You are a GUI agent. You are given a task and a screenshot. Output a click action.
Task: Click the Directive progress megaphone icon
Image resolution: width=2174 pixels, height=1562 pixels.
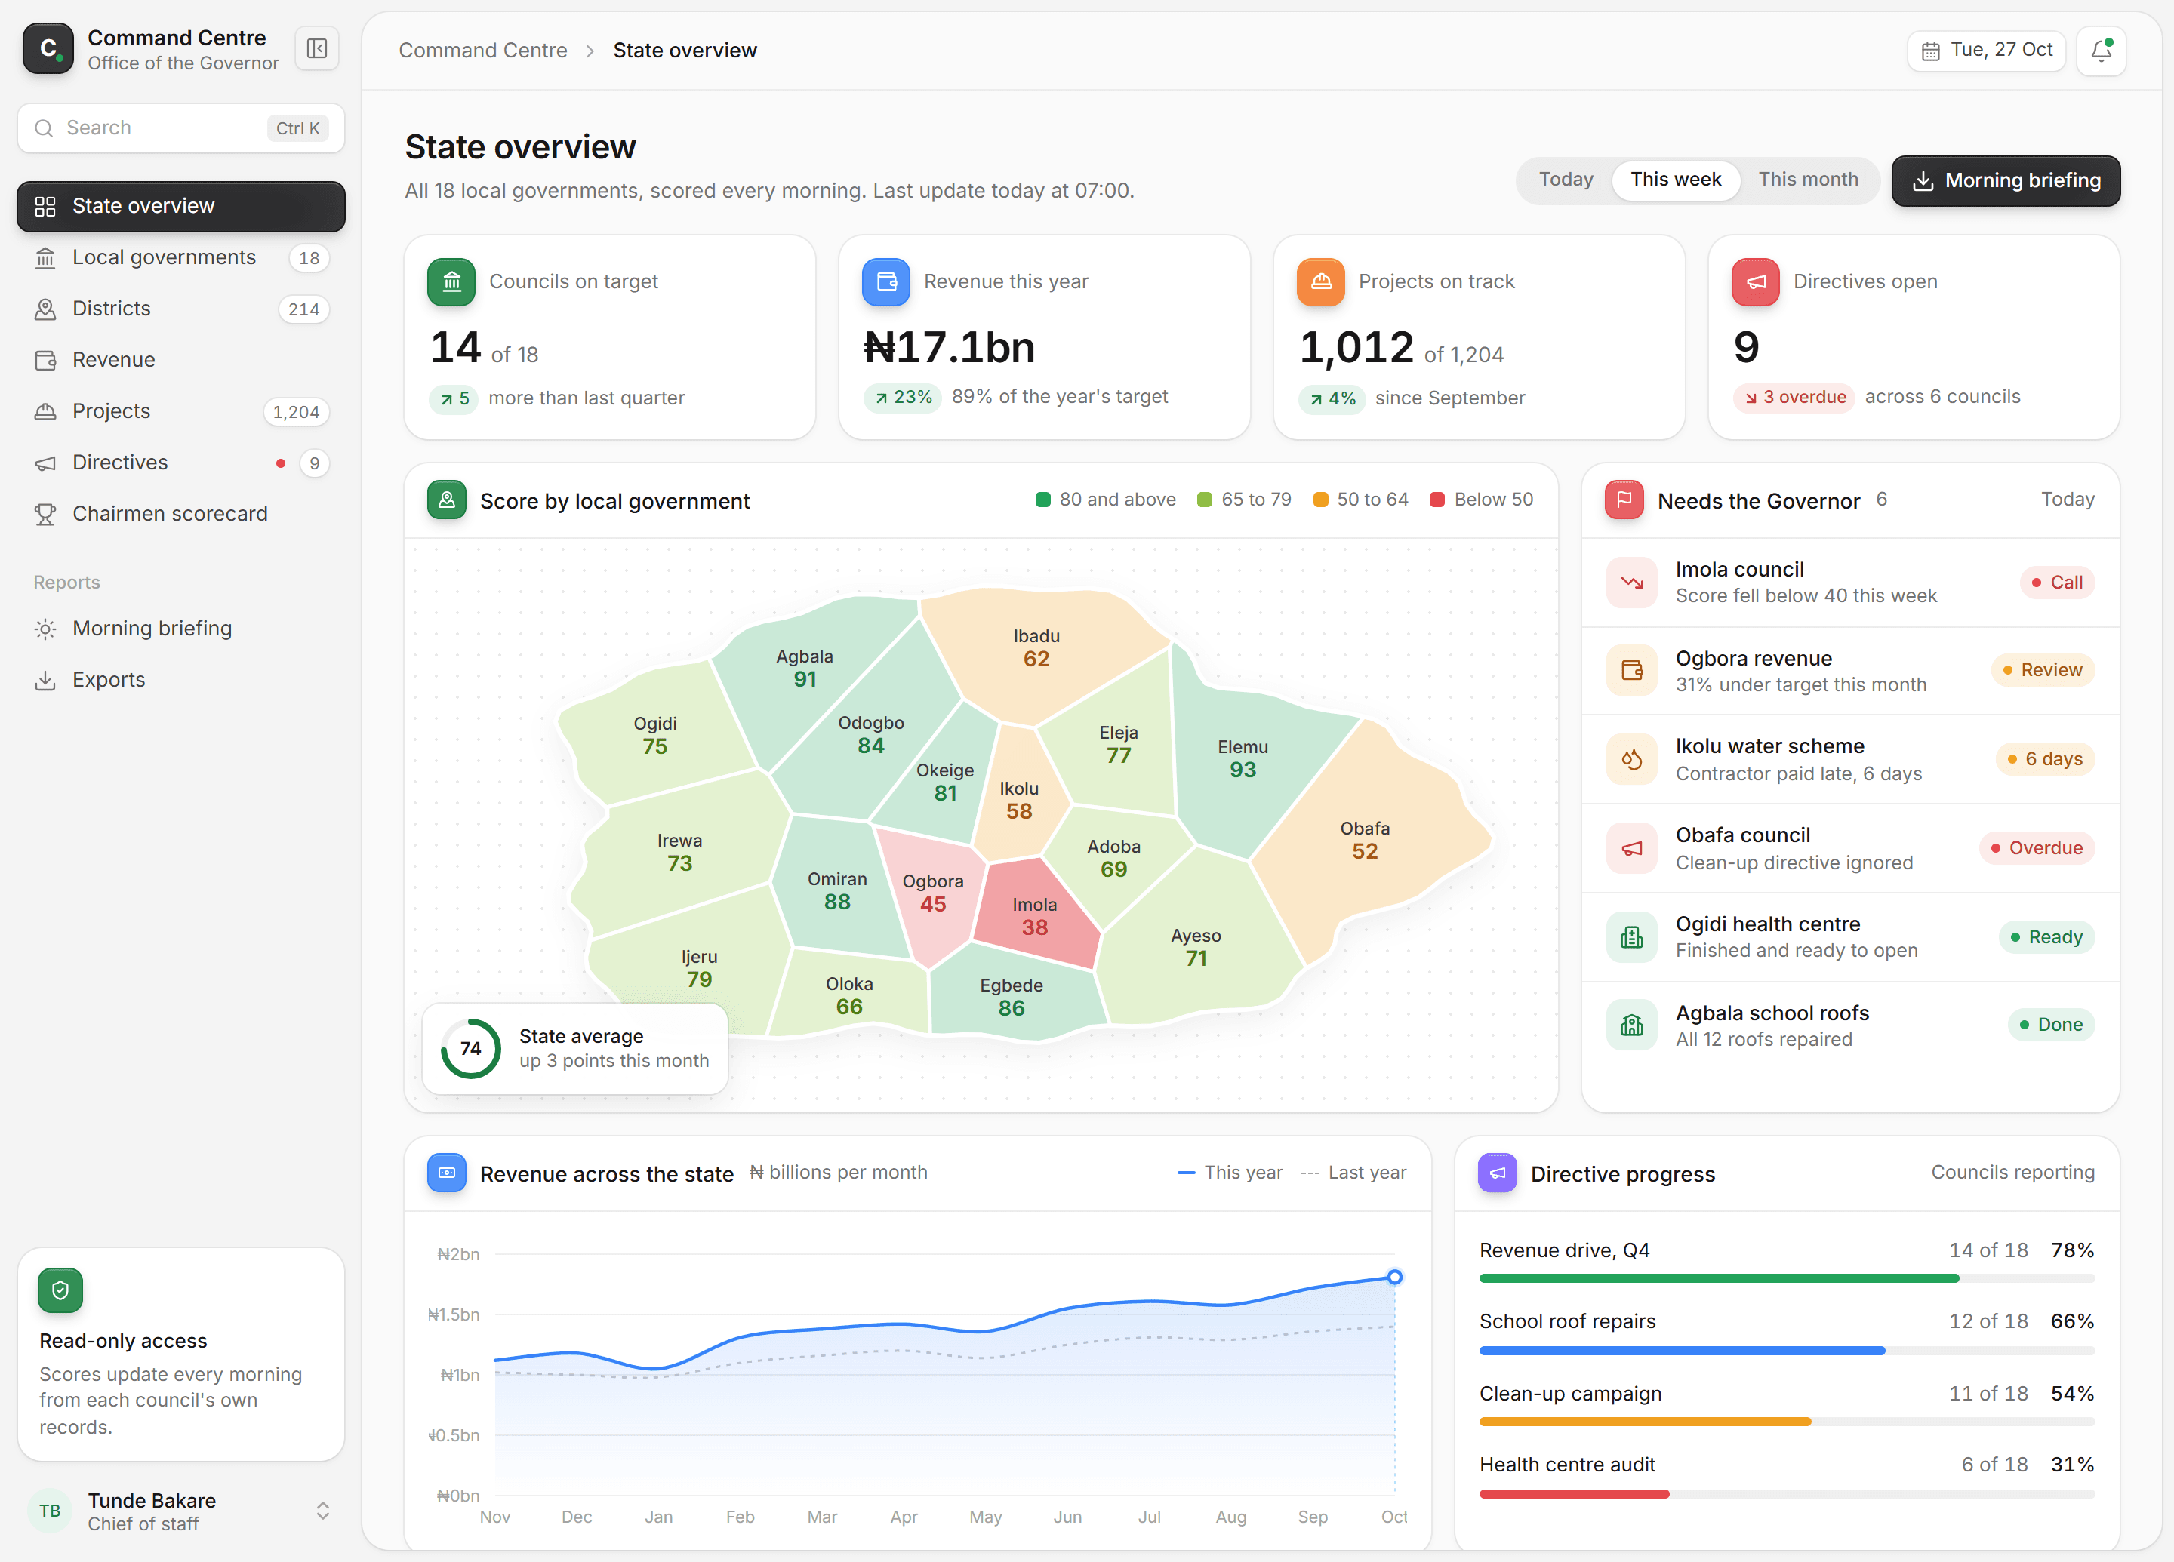[1497, 1172]
